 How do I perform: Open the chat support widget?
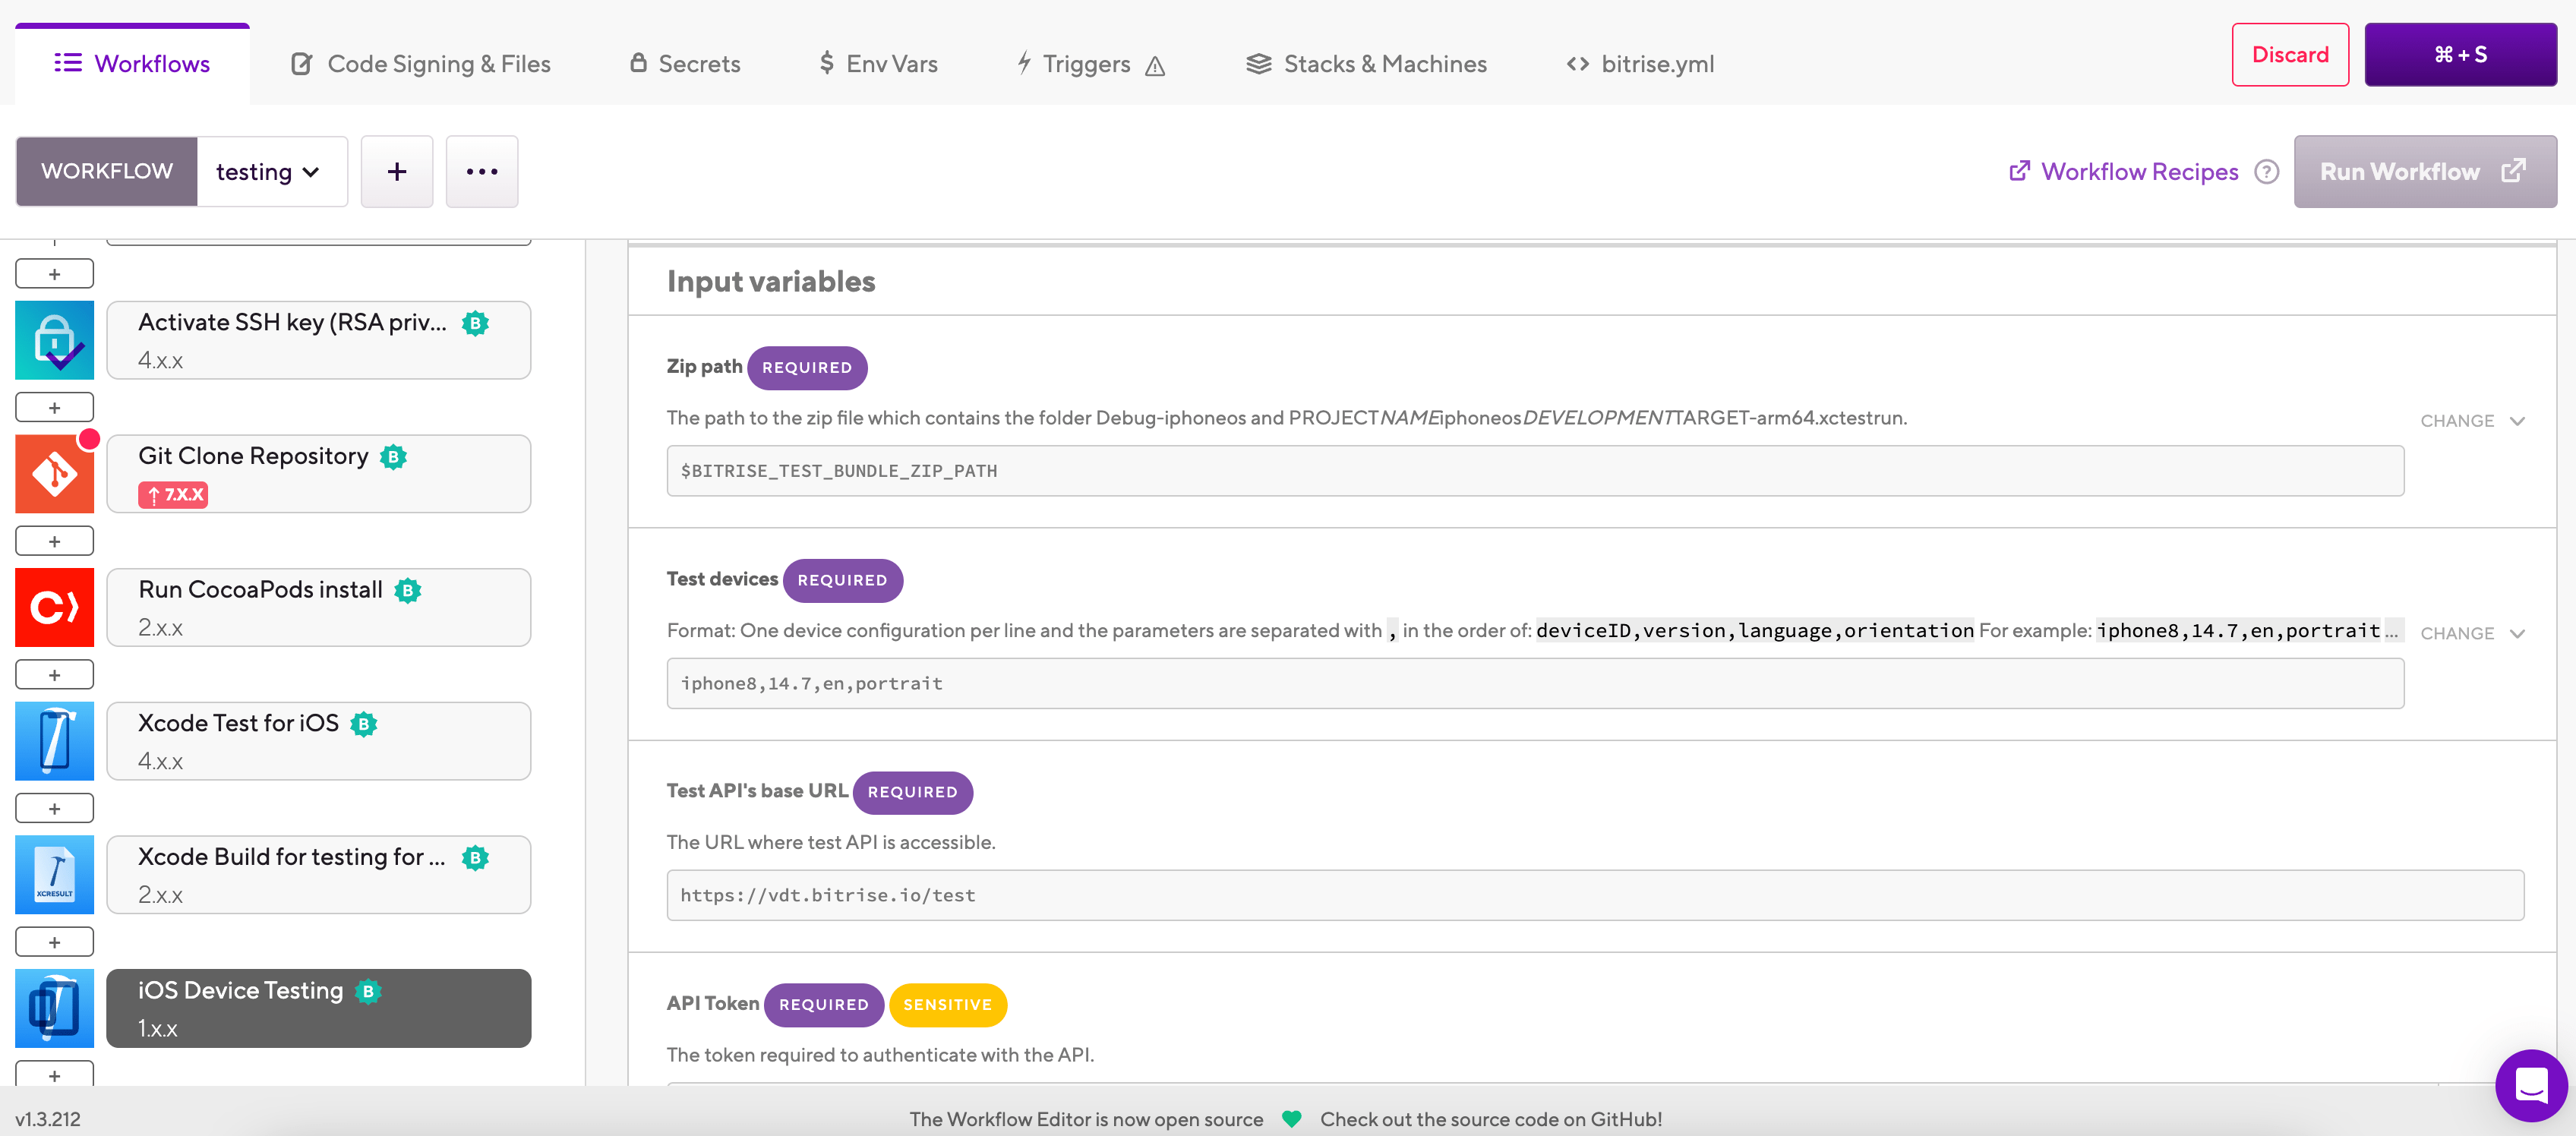click(2531, 1085)
